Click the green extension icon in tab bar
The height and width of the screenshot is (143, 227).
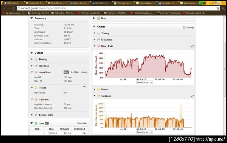(201, 3)
